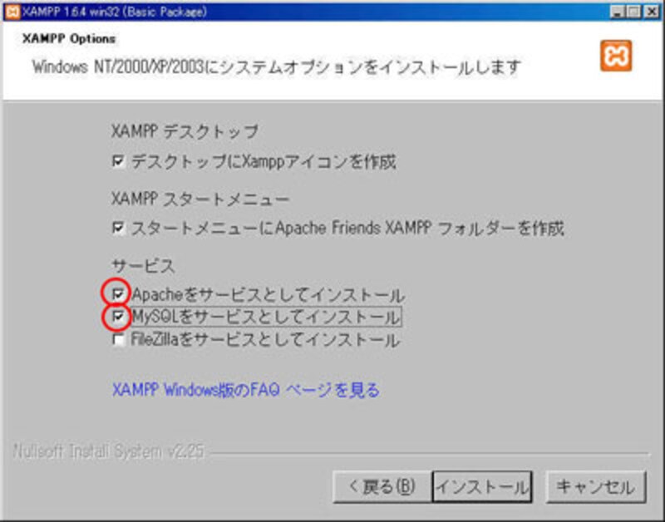665x522 pixels.
Task: Click the disabled maximize button in the title bar
Action: click(x=633, y=12)
